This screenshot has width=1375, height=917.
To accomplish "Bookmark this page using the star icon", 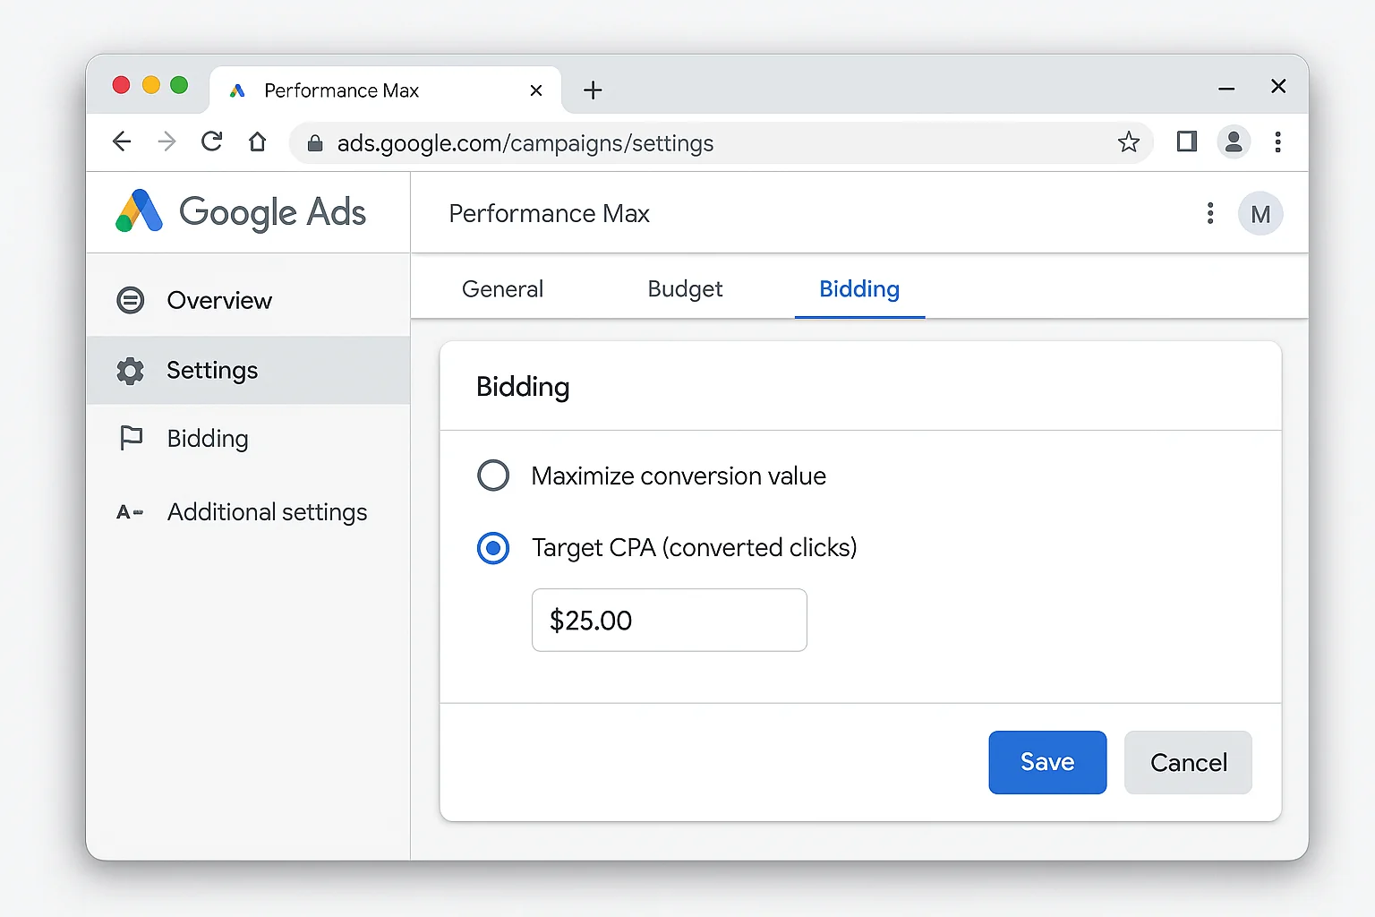I will pos(1129,141).
